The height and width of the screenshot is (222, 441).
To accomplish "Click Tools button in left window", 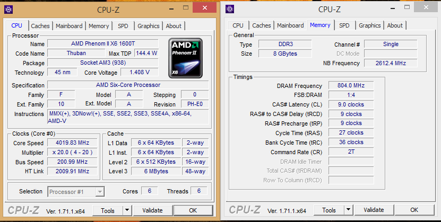I will point(108,210).
